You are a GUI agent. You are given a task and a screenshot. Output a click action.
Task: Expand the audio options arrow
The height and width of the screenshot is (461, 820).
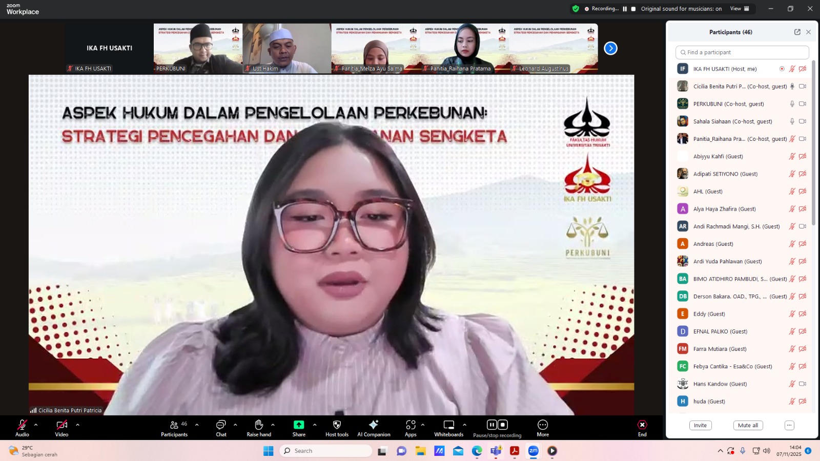(36, 425)
